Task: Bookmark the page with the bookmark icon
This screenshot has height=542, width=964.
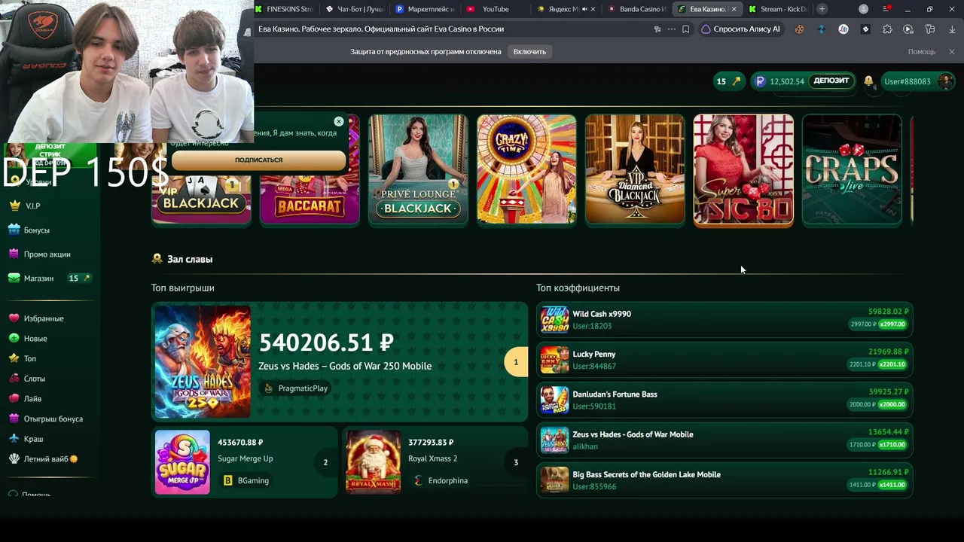Action: (x=685, y=29)
